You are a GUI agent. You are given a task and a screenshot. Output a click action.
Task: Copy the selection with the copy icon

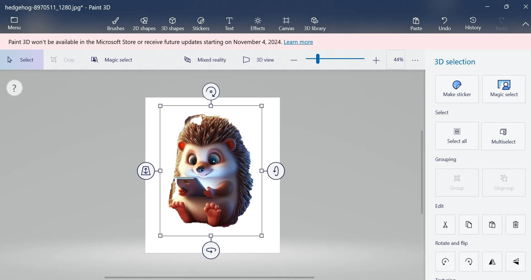point(468,224)
